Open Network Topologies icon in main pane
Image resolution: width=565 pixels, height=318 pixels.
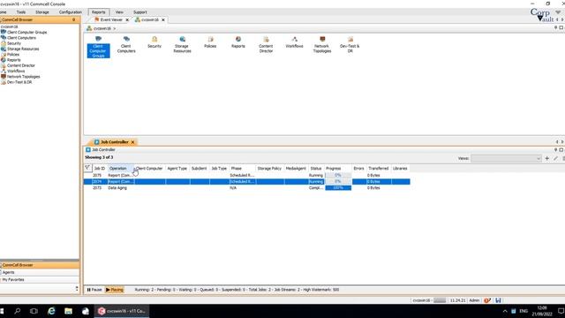tap(321, 45)
